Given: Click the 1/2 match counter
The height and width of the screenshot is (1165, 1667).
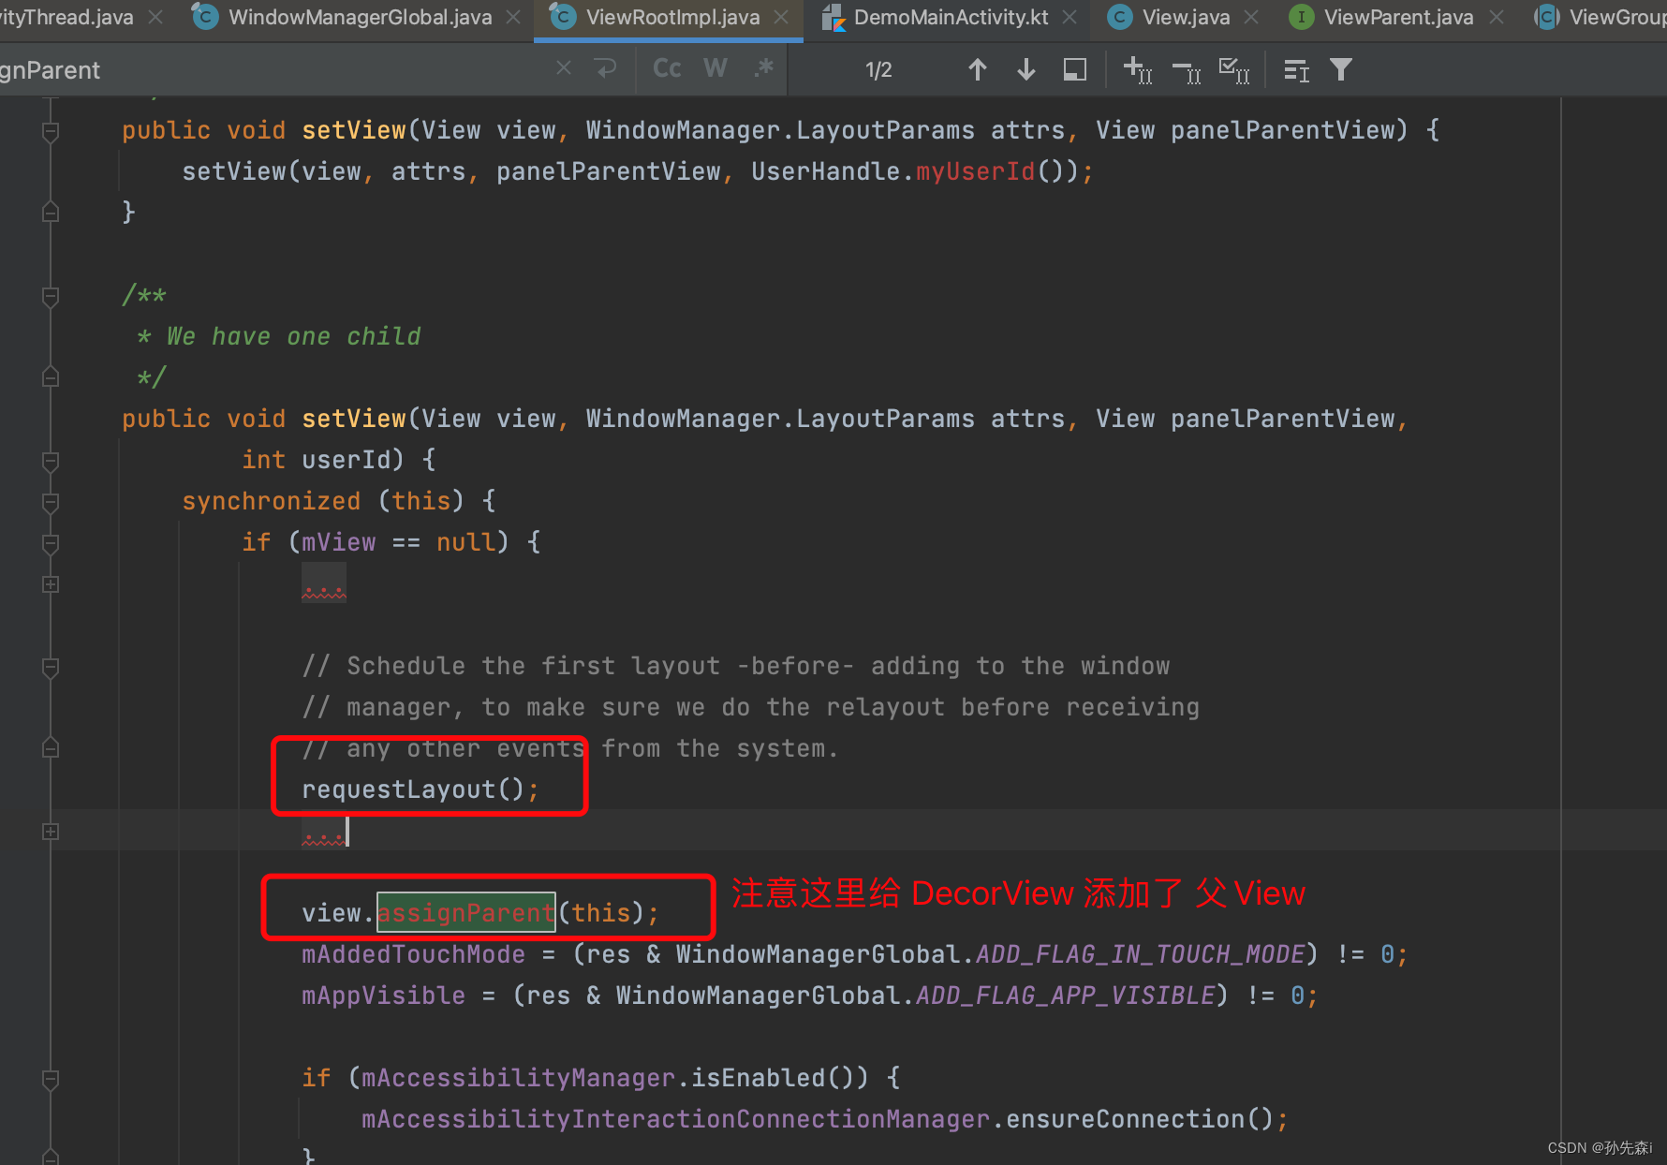Looking at the screenshot, I should coord(878,69).
